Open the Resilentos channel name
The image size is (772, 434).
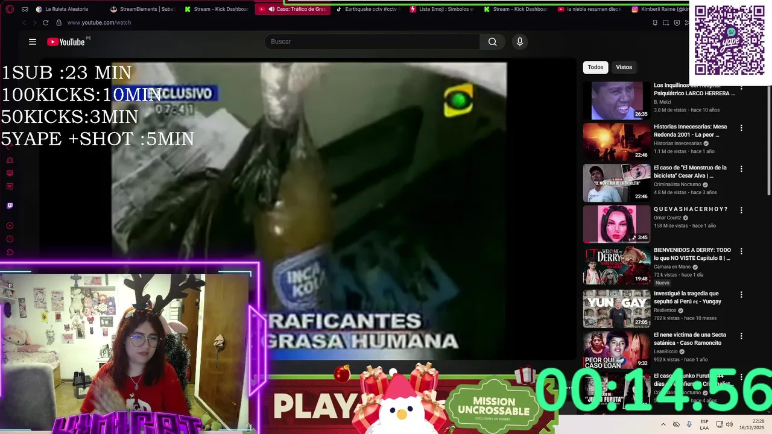(x=665, y=310)
